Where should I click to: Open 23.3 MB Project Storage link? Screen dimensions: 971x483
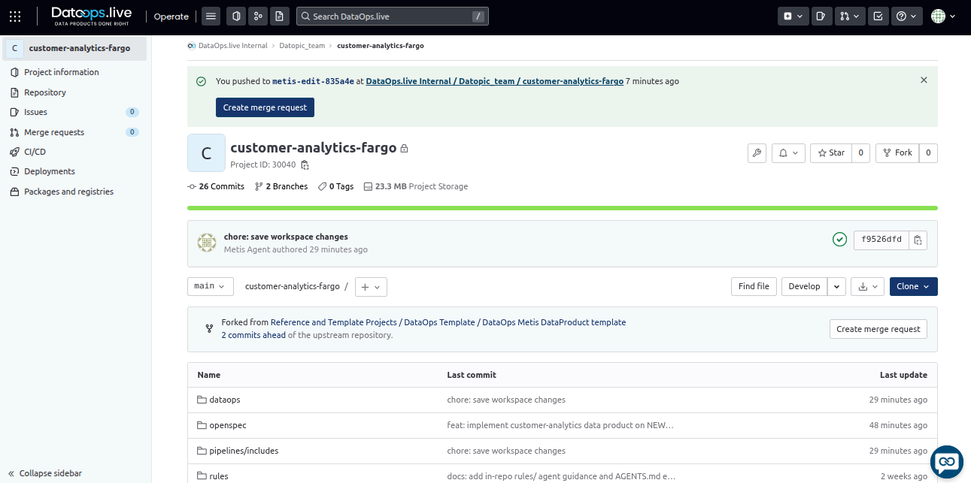click(415, 186)
